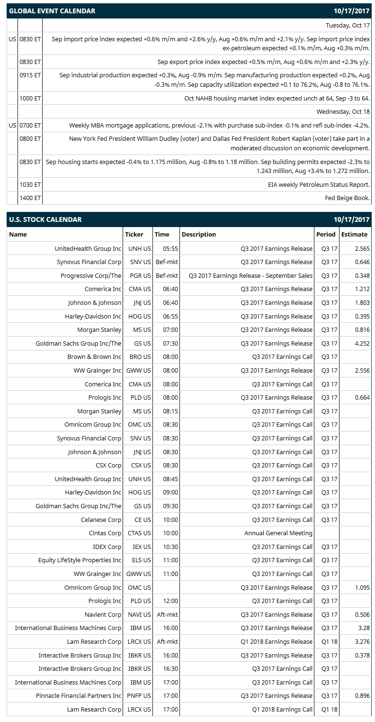Click the estimate value 0.378
This screenshot has height=722, width=375.
tap(362, 655)
